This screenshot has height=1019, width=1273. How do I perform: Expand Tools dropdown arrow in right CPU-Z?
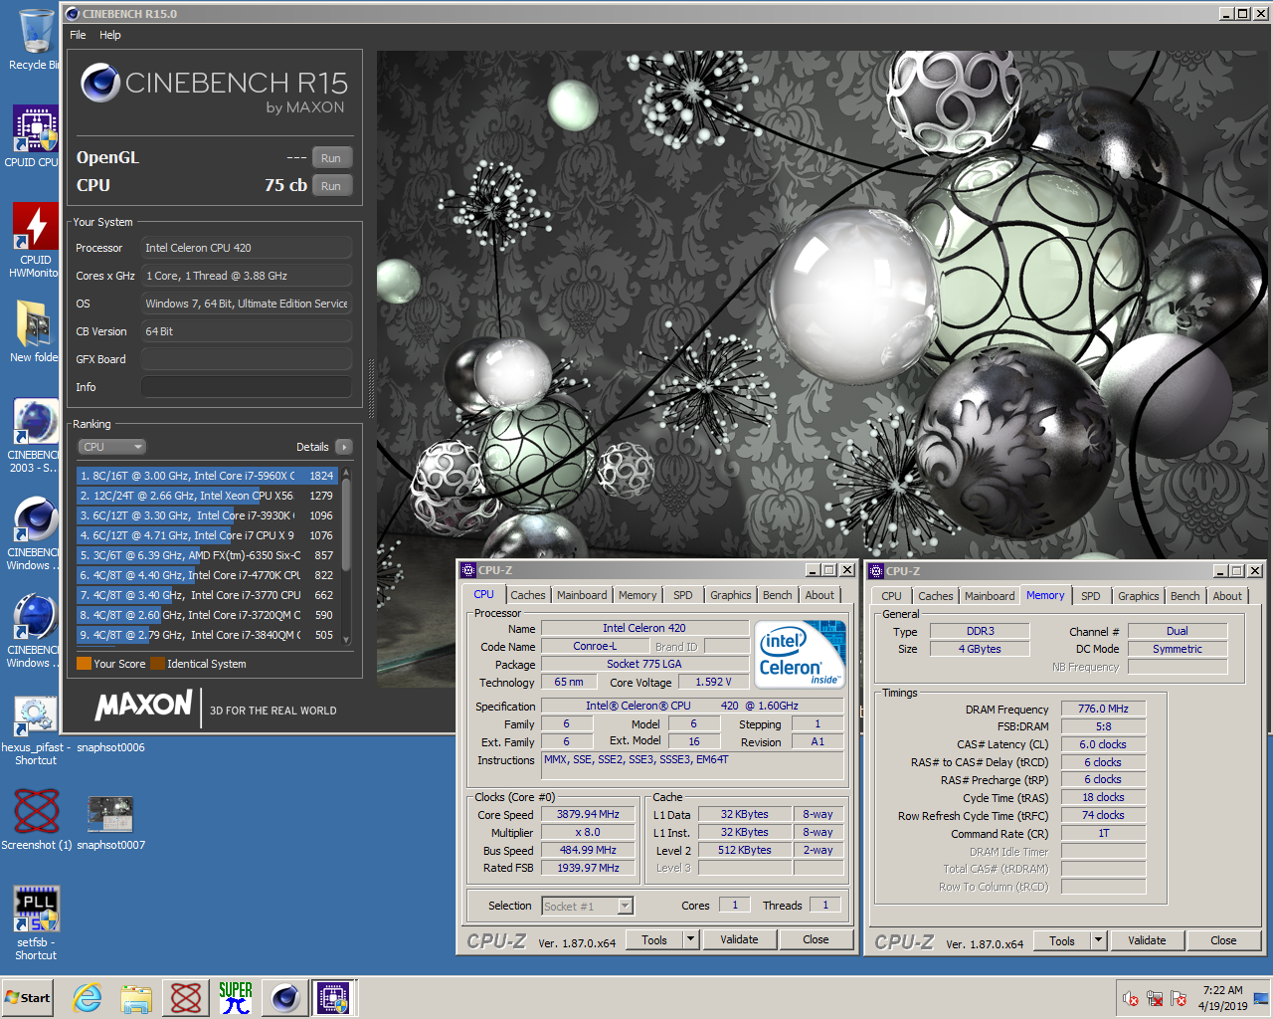1098,940
